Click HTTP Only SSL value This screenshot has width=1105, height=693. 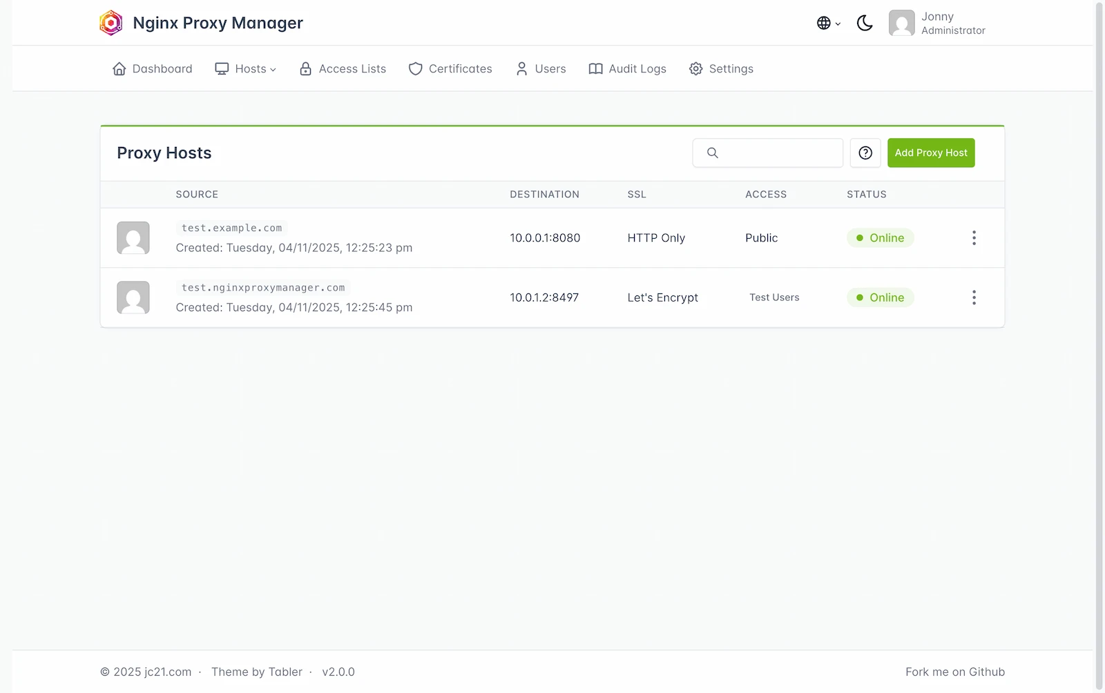coord(656,237)
